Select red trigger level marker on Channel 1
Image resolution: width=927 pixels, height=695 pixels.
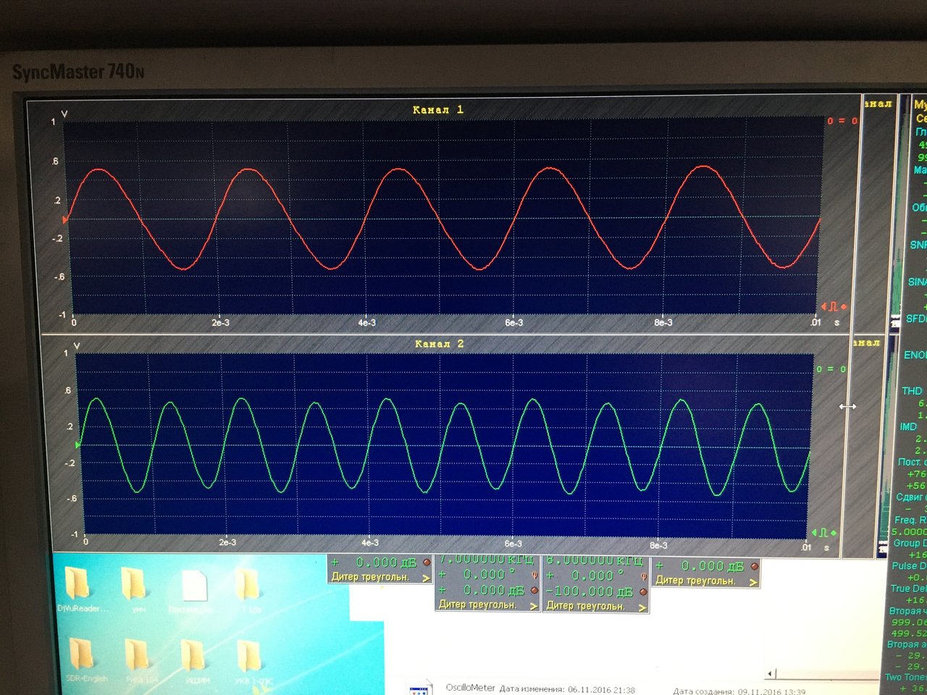pos(65,219)
